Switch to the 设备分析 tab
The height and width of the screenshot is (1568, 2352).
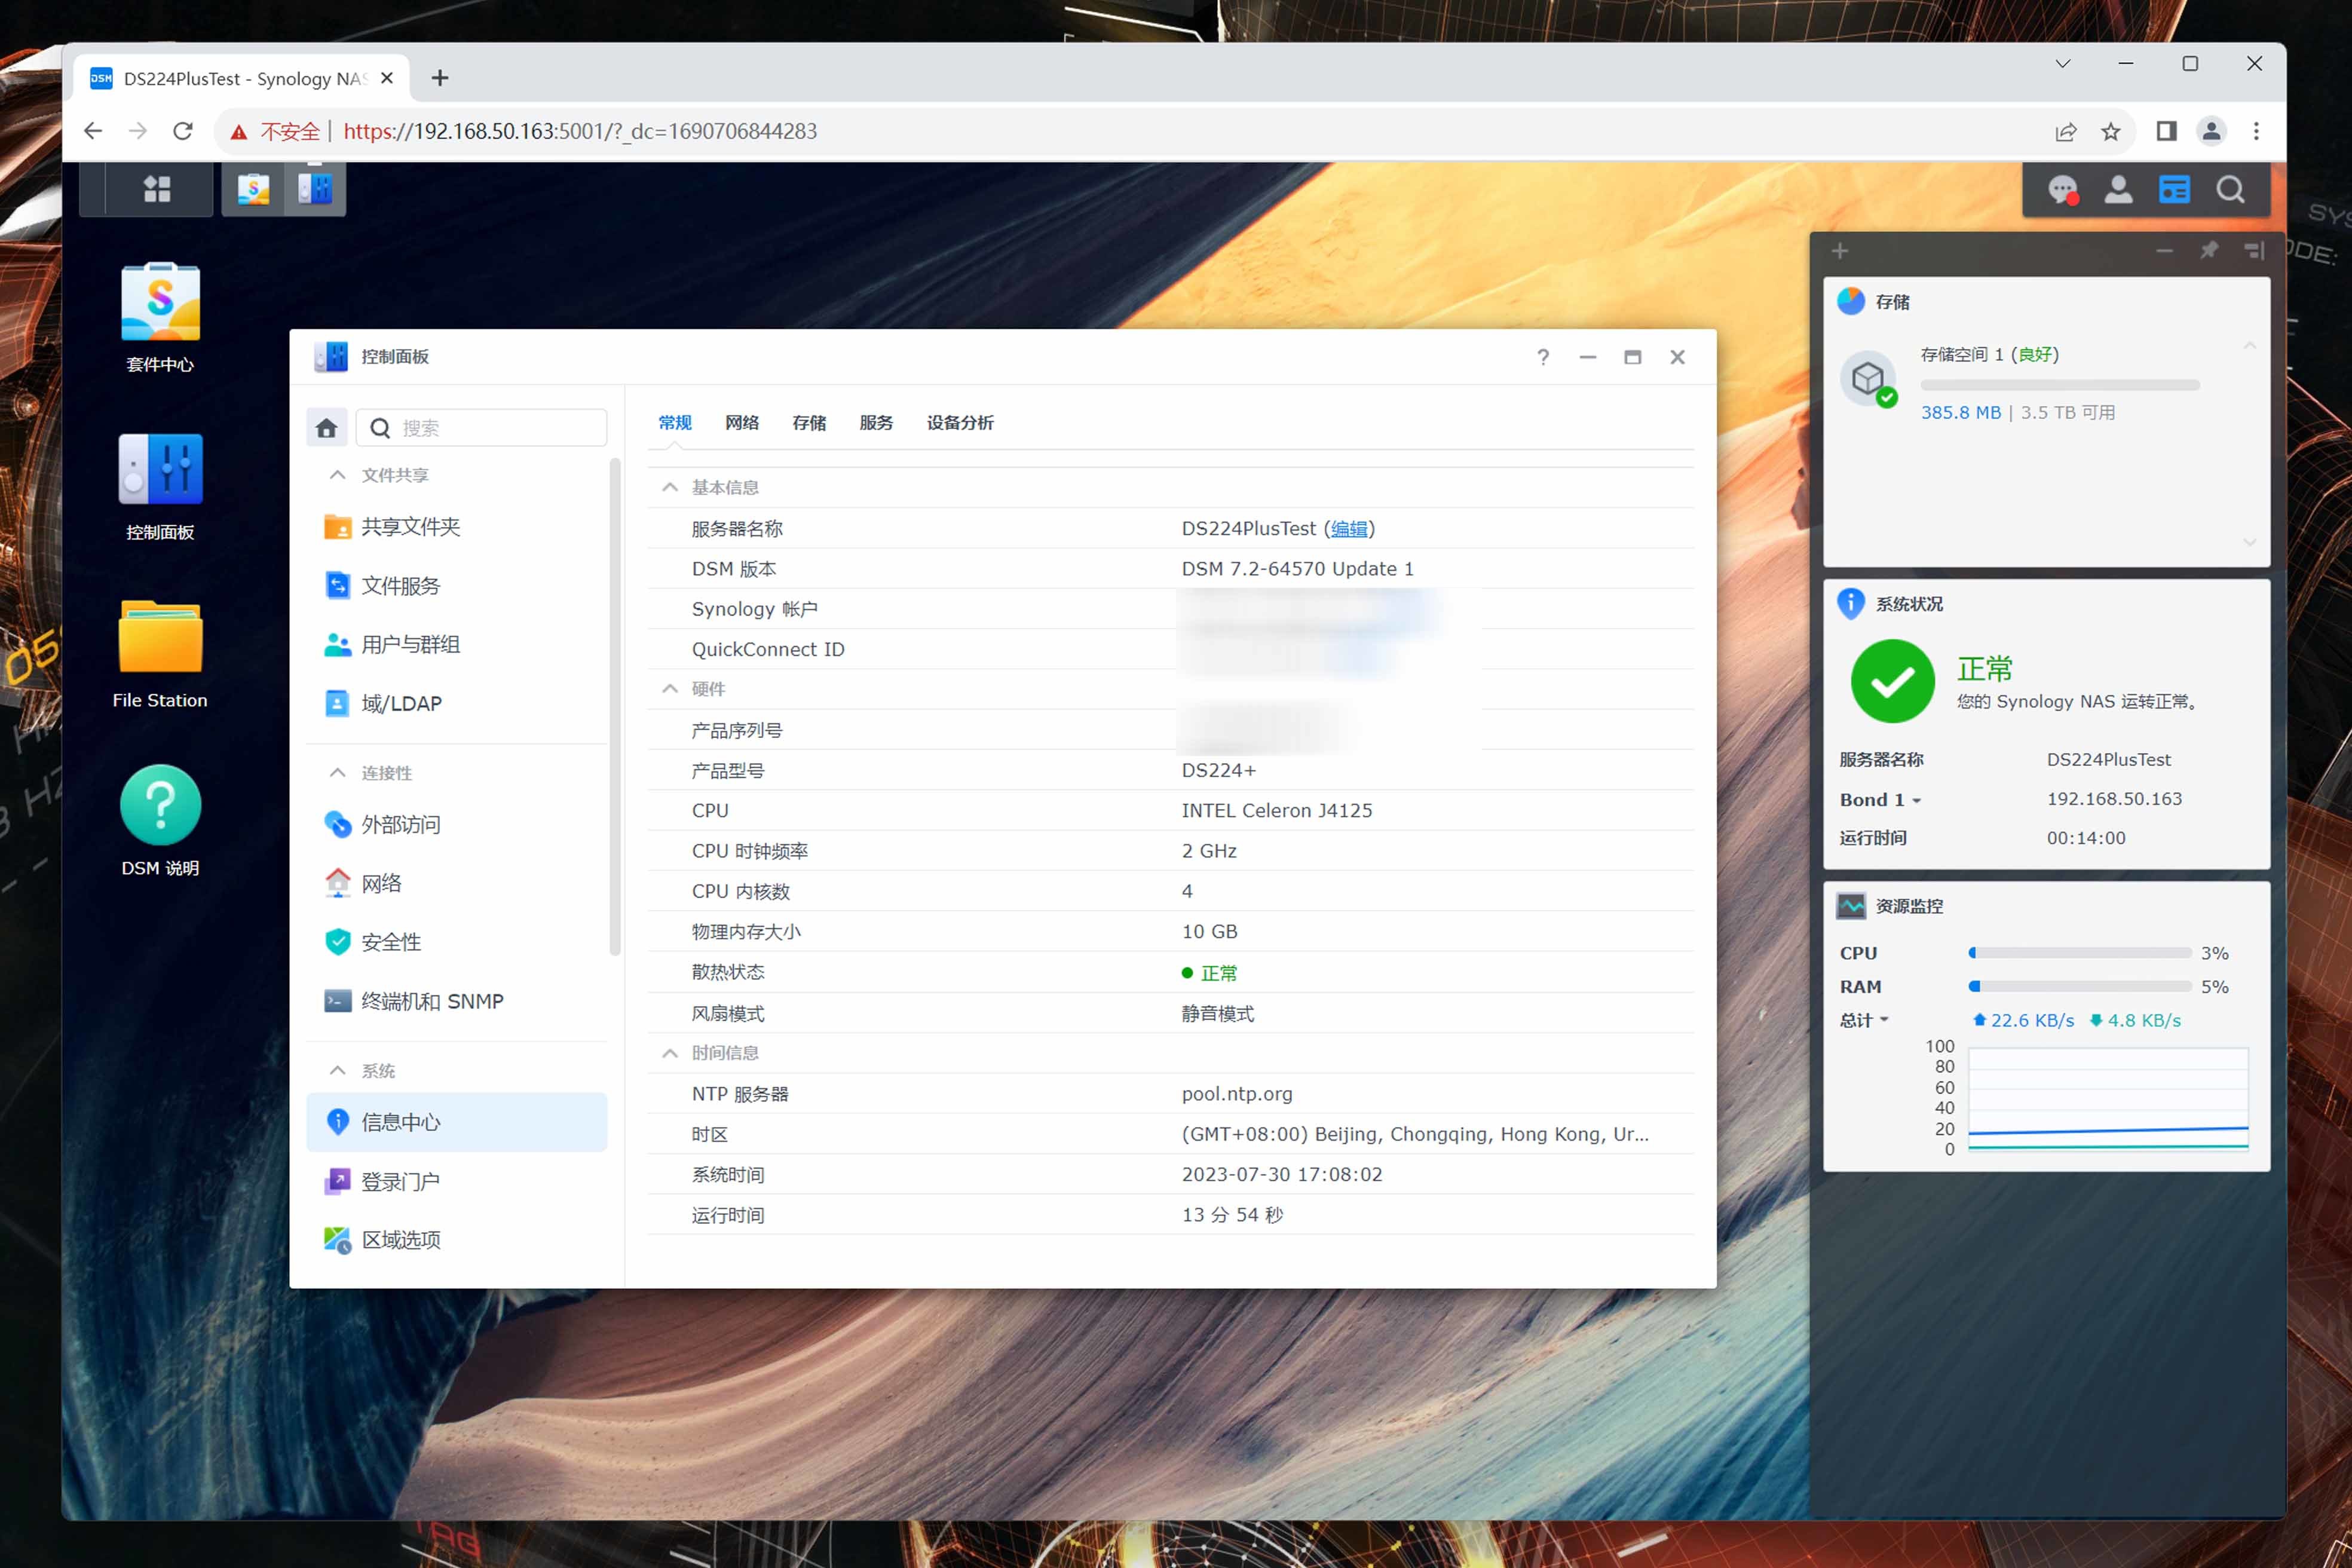pos(959,422)
